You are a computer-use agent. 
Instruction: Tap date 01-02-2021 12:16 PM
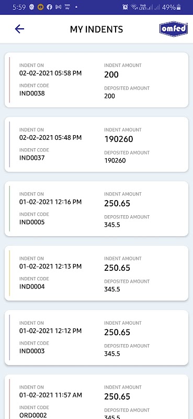point(50,202)
